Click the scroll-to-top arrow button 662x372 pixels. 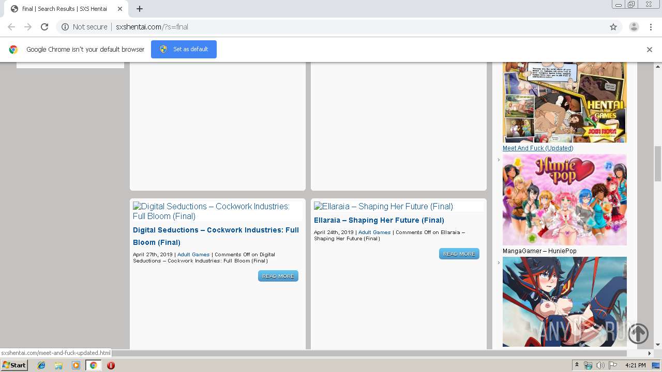638,333
